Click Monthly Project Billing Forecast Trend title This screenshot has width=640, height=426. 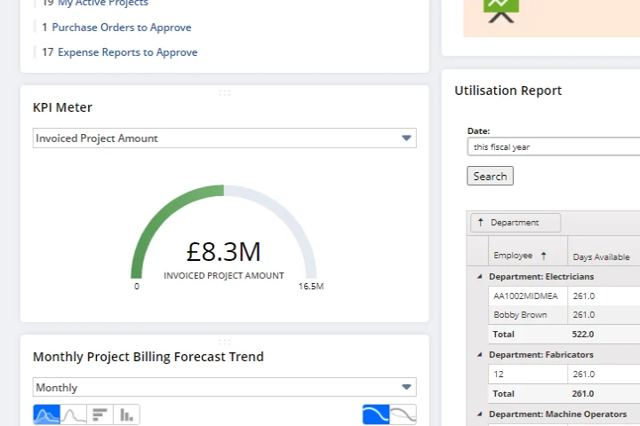(x=148, y=357)
